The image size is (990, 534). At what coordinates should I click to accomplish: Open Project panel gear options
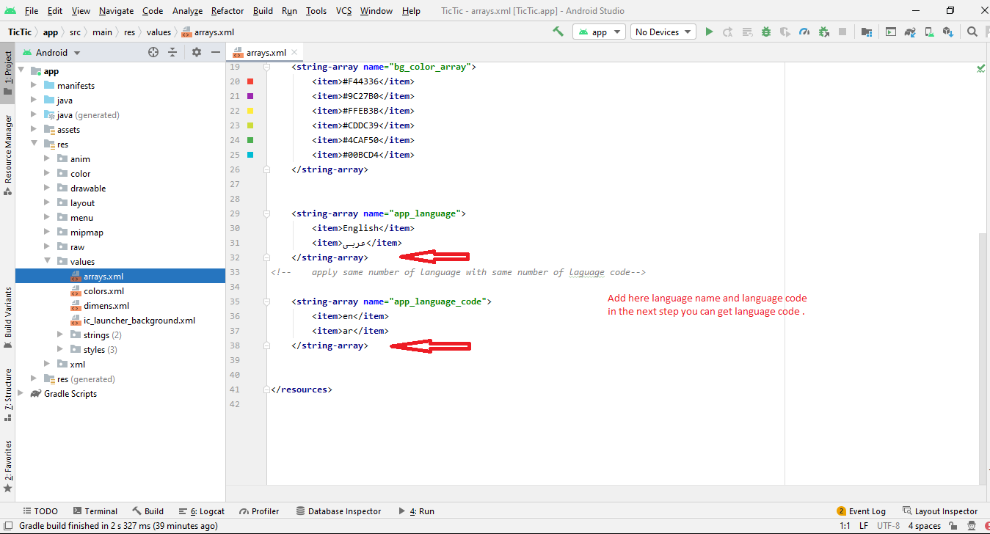click(196, 52)
